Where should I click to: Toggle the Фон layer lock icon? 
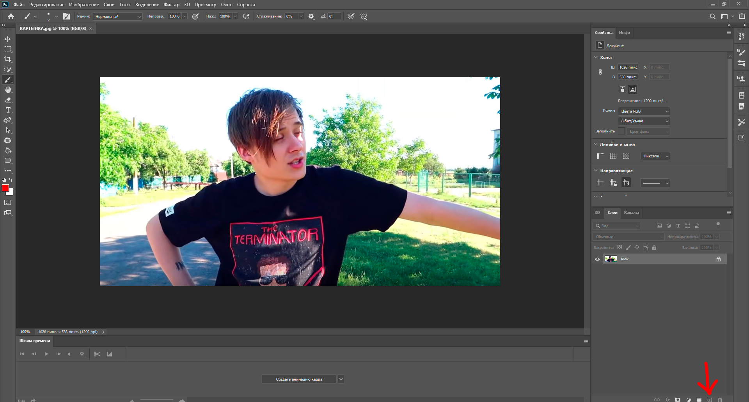coord(718,259)
